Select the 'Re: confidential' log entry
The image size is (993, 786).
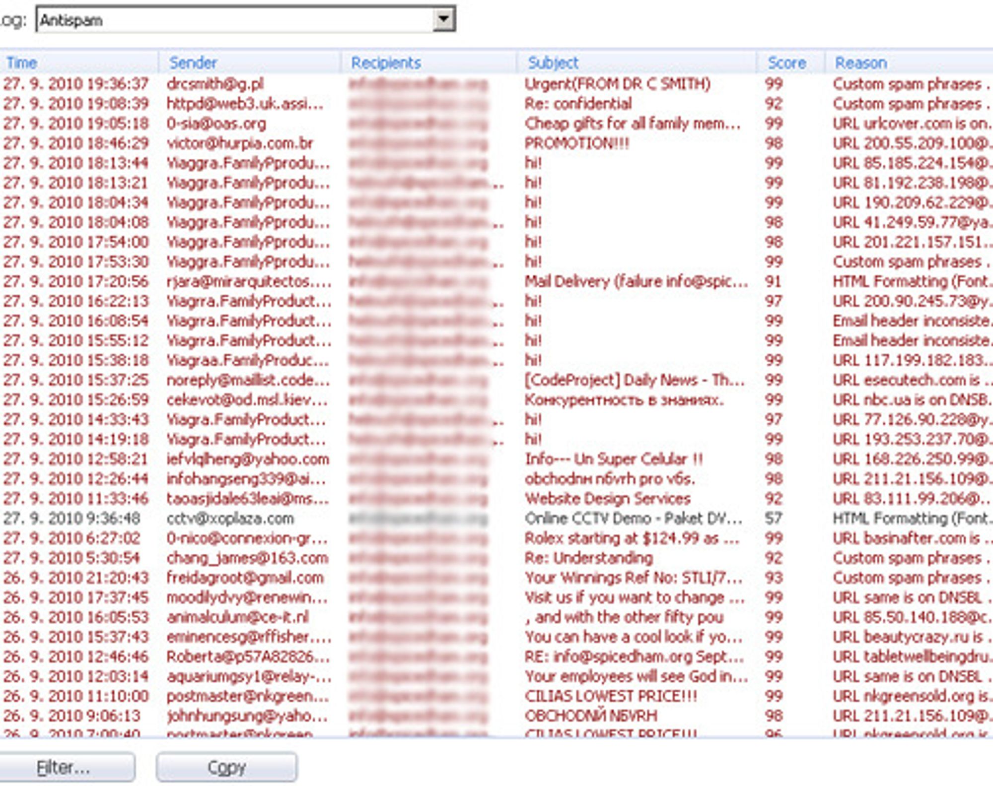pyautogui.click(x=496, y=104)
